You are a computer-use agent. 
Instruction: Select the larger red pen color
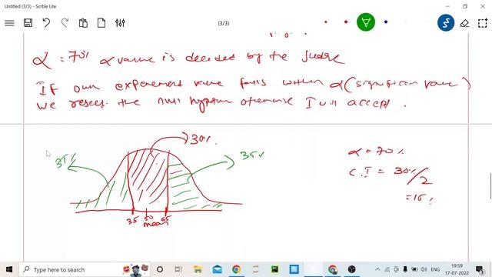[x=346, y=22]
